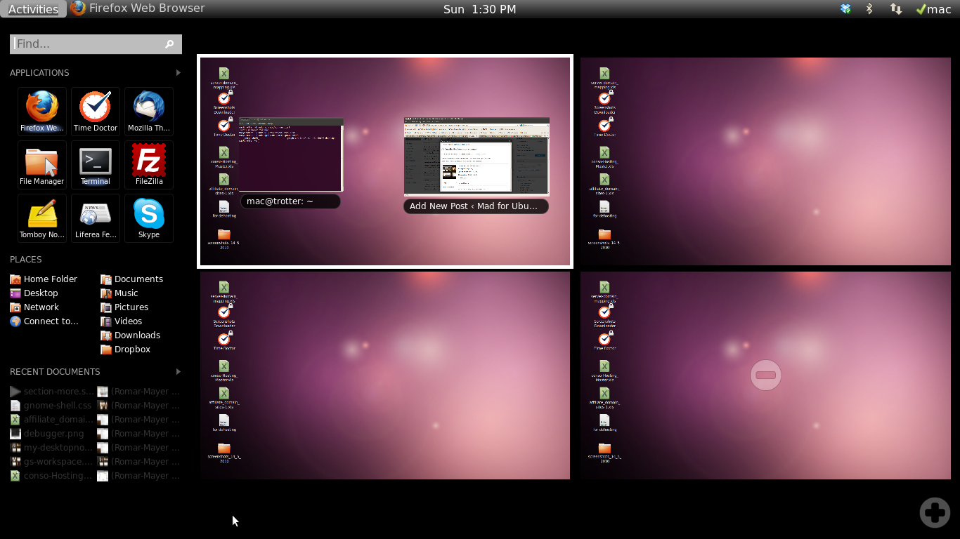This screenshot has height=539, width=960.
Task: Select the terminal window thumbnail mac@trotter
Action: pyautogui.click(x=291, y=154)
